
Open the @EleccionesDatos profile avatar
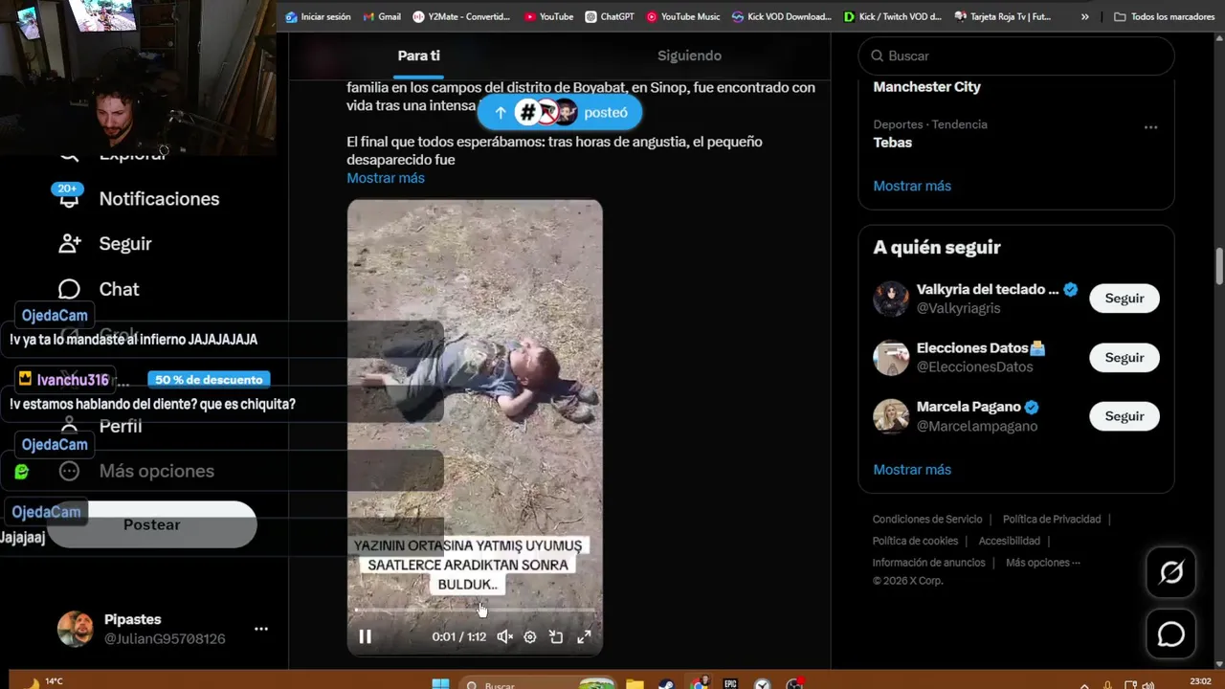tap(891, 358)
